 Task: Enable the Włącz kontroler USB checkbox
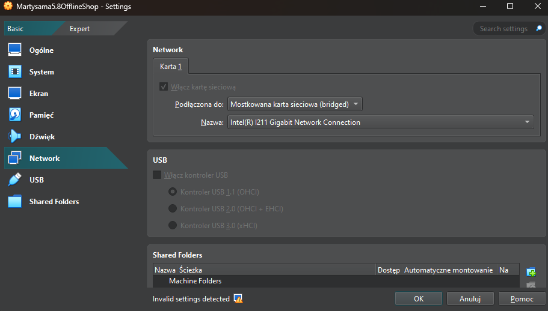157,175
